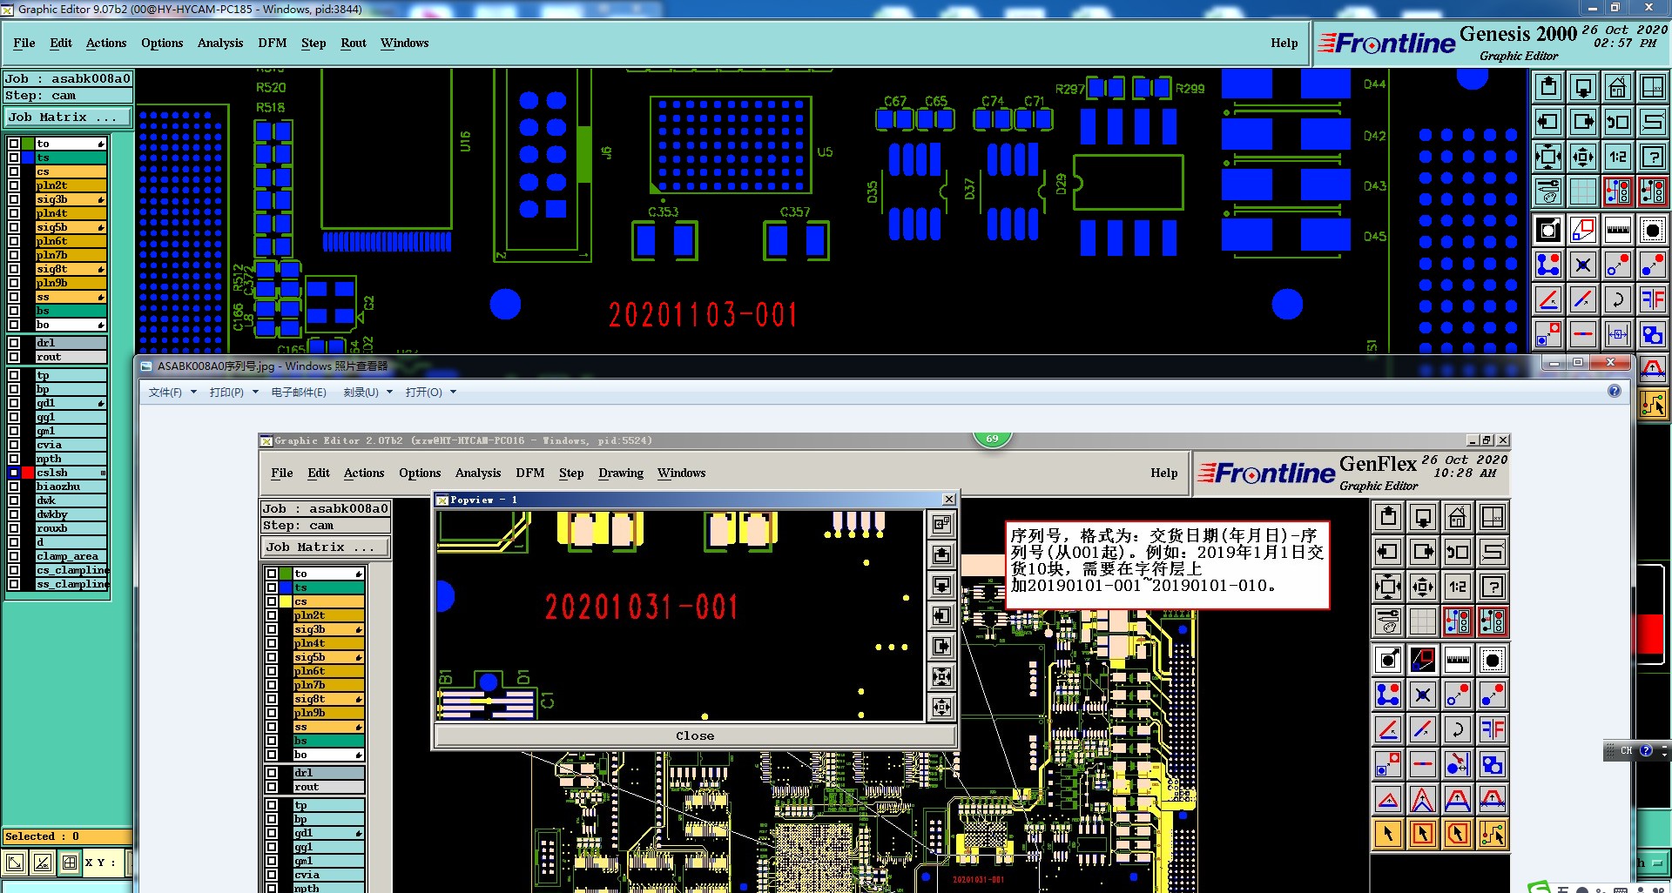1672x893 pixels.
Task: Click the question mark query icon
Action: 1652,157
